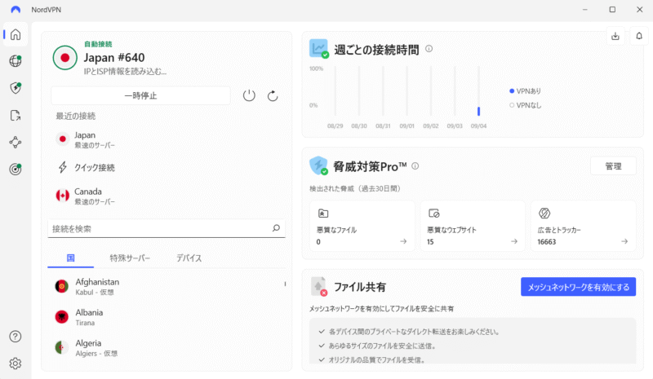Screen dimensions: 653x379
Task: Open the Home tab in sidebar
Action: [16, 34]
